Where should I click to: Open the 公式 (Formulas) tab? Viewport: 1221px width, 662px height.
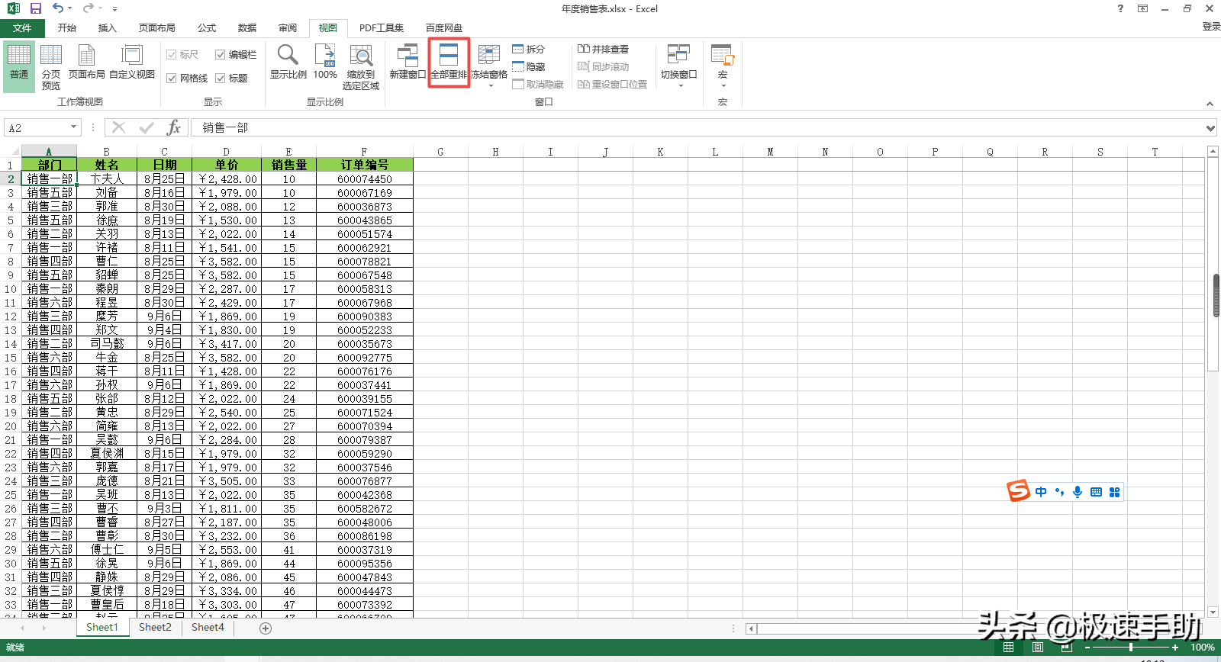(207, 27)
